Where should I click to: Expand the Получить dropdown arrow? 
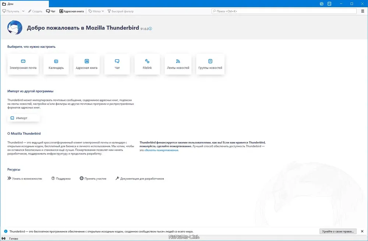tap(23, 11)
